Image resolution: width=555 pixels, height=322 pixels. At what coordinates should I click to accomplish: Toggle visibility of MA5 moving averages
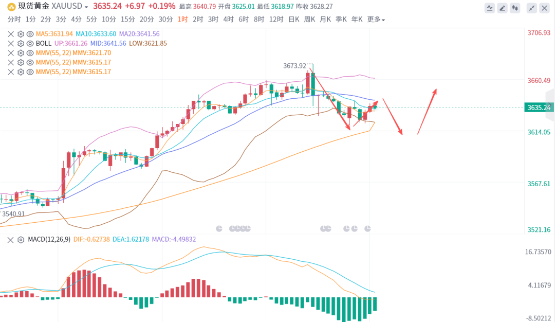click(x=30, y=34)
